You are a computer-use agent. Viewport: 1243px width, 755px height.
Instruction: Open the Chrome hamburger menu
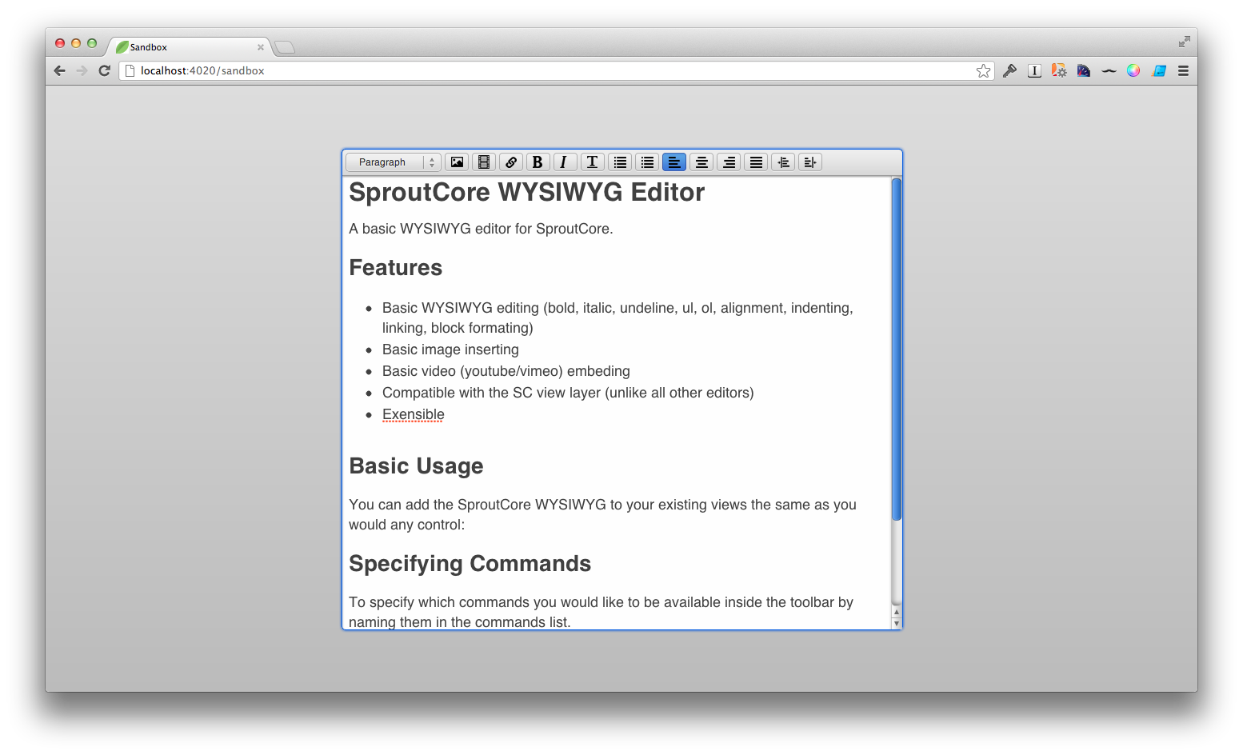pos(1183,70)
